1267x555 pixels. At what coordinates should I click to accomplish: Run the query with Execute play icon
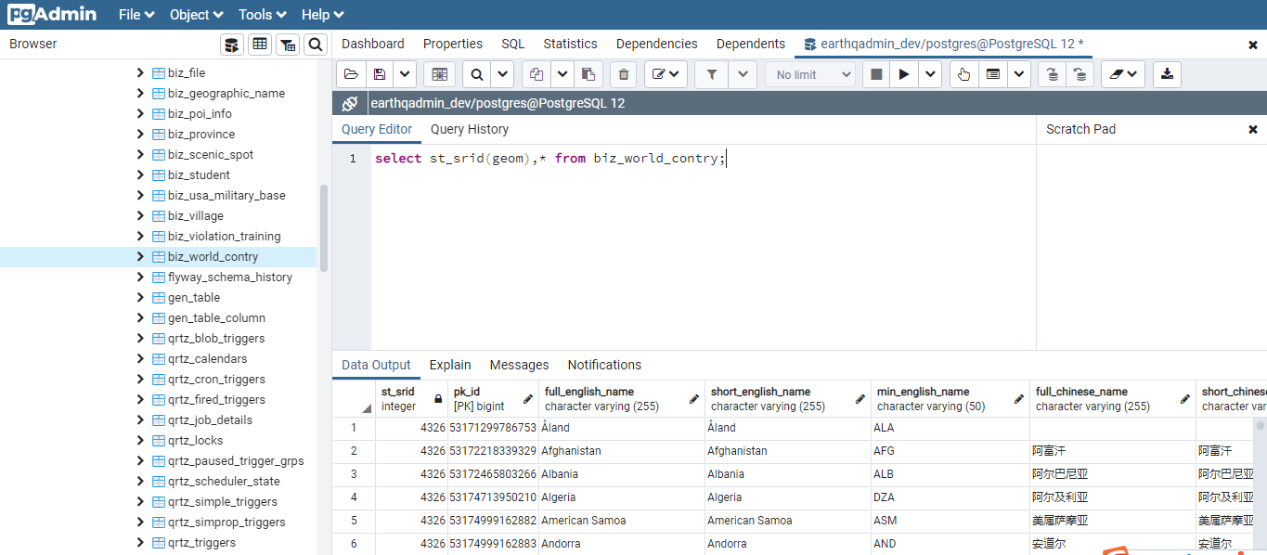pyautogui.click(x=904, y=74)
